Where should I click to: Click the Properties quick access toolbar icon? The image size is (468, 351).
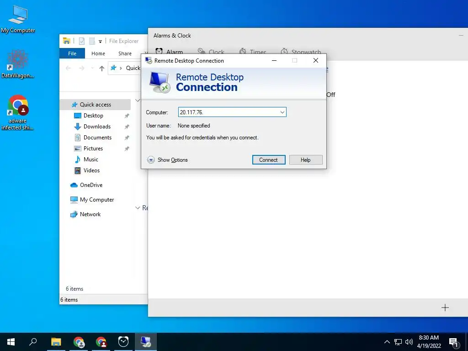[x=82, y=41]
